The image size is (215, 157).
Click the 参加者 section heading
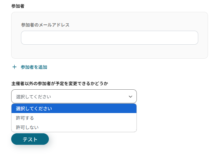[x=18, y=6]
